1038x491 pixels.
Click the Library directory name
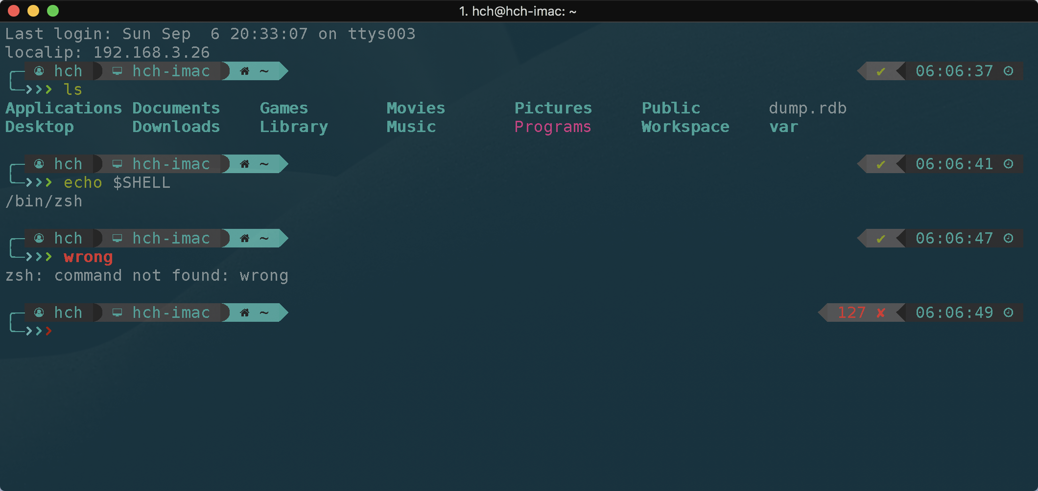294,127
